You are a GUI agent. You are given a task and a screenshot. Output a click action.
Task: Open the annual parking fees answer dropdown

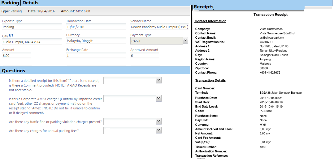tap(132, 130)
